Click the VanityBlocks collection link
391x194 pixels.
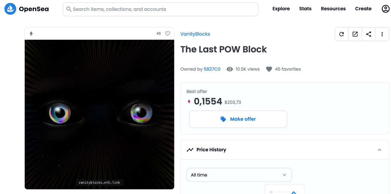tap(195, 34)
